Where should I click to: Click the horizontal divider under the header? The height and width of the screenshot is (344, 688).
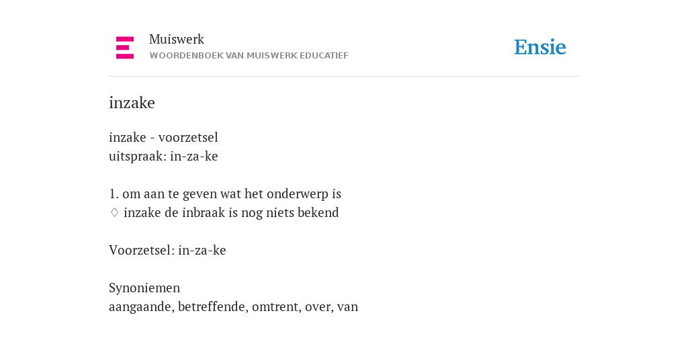[344, 77]
